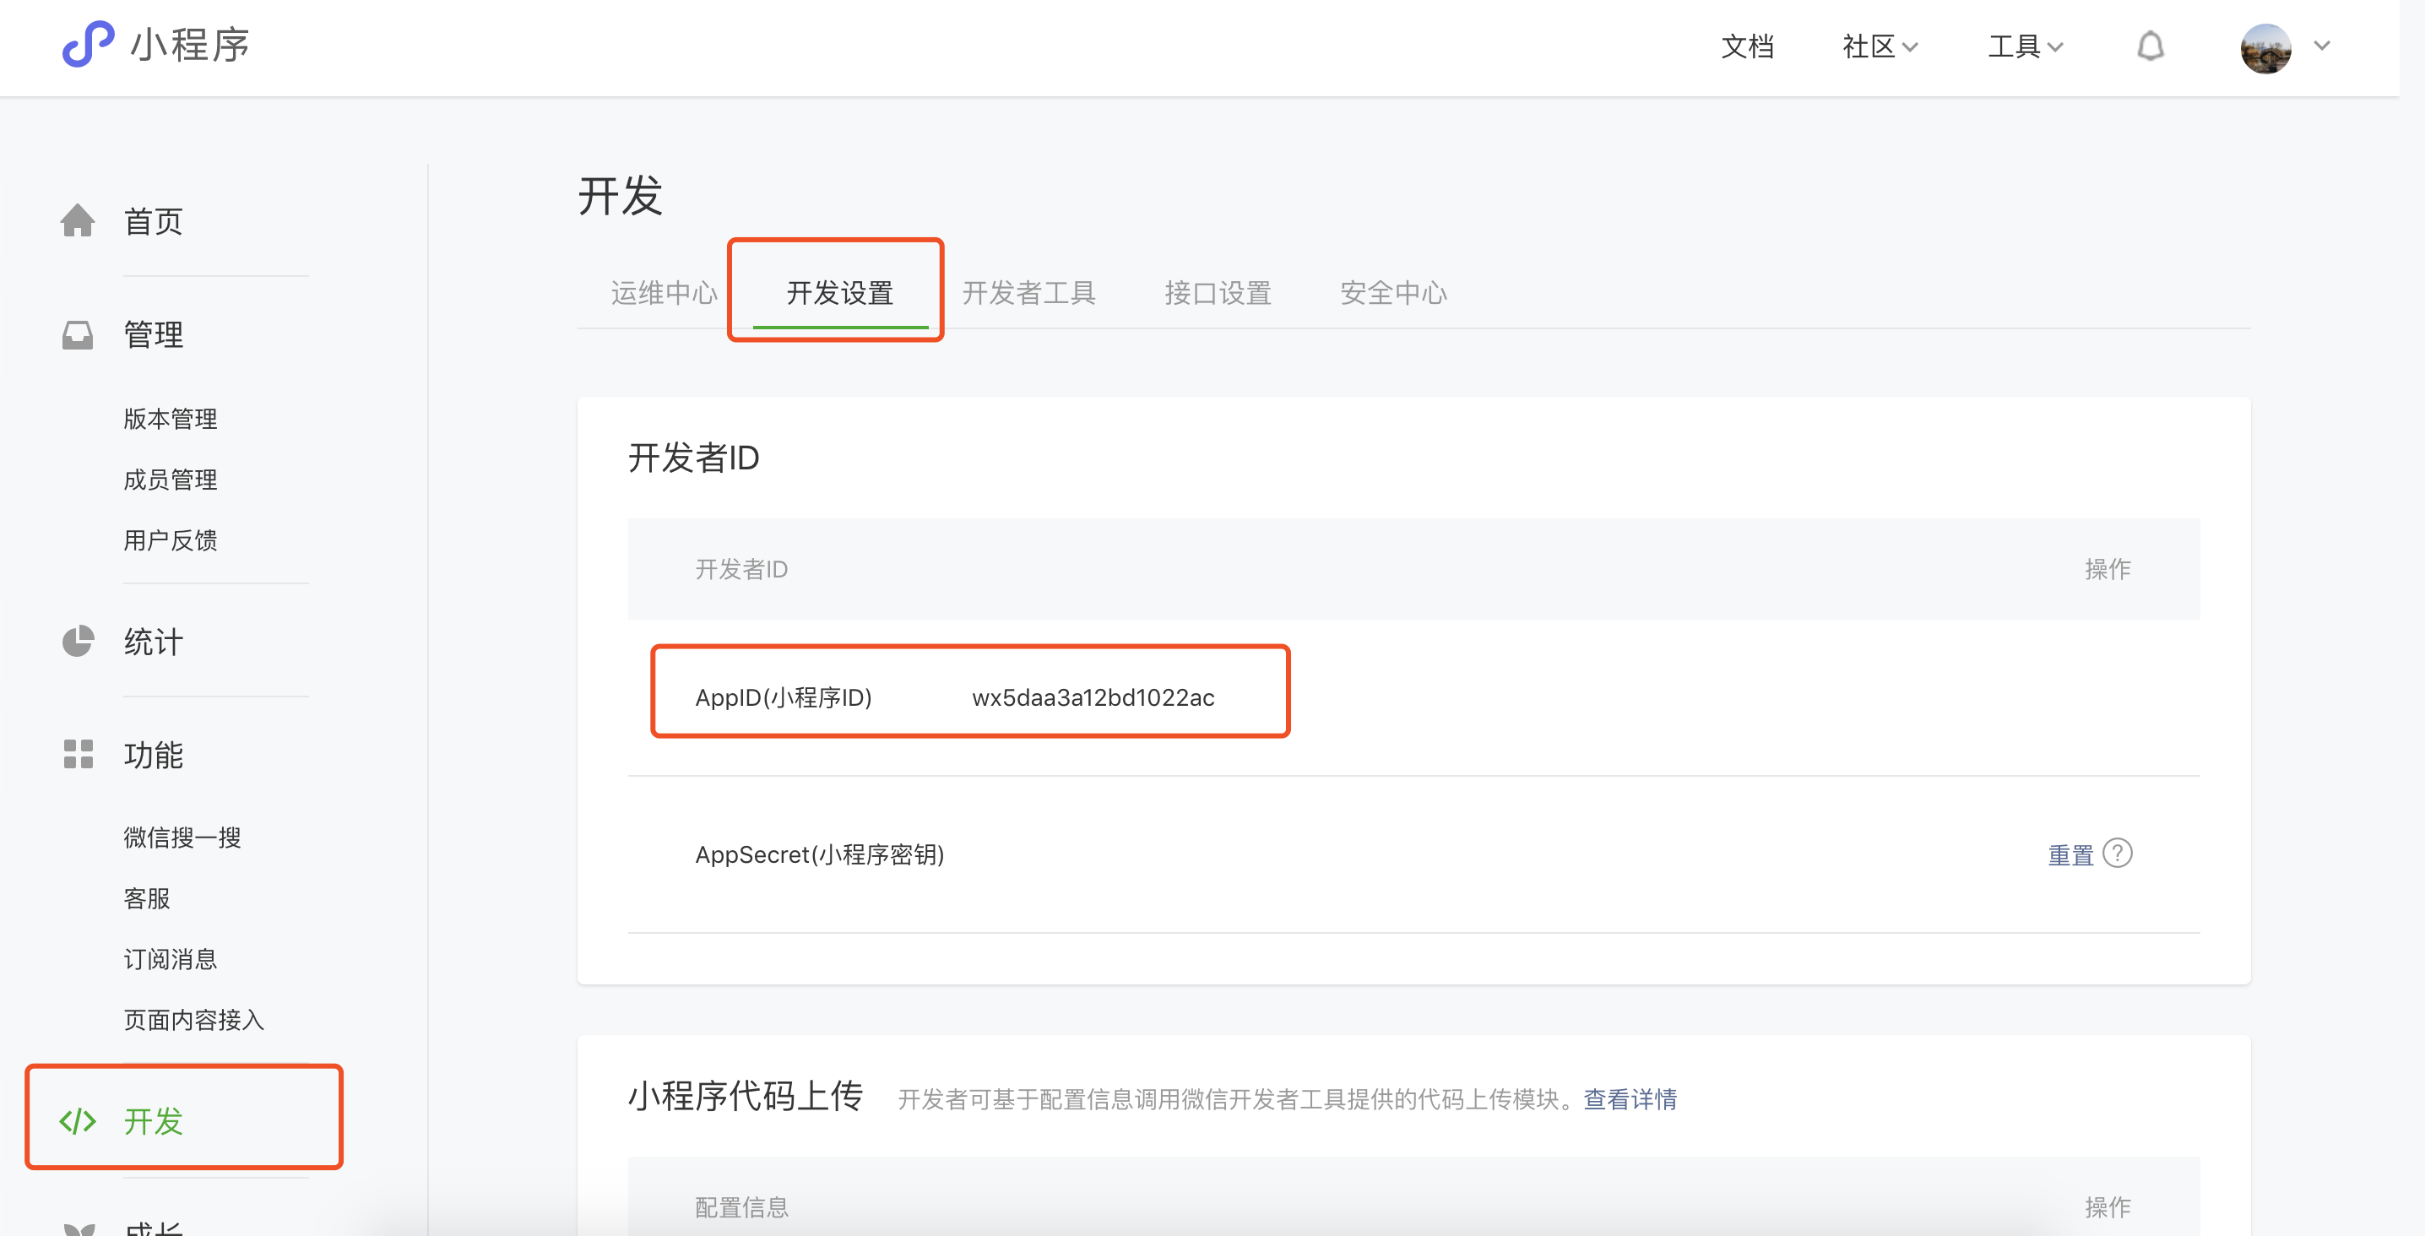Open the 查看详情 link
The width and height of the screenshot is (2425, 1236).
1630,1098
